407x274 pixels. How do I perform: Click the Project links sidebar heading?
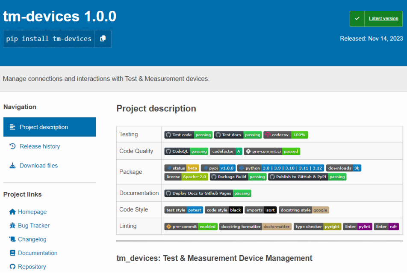point(22,194)
